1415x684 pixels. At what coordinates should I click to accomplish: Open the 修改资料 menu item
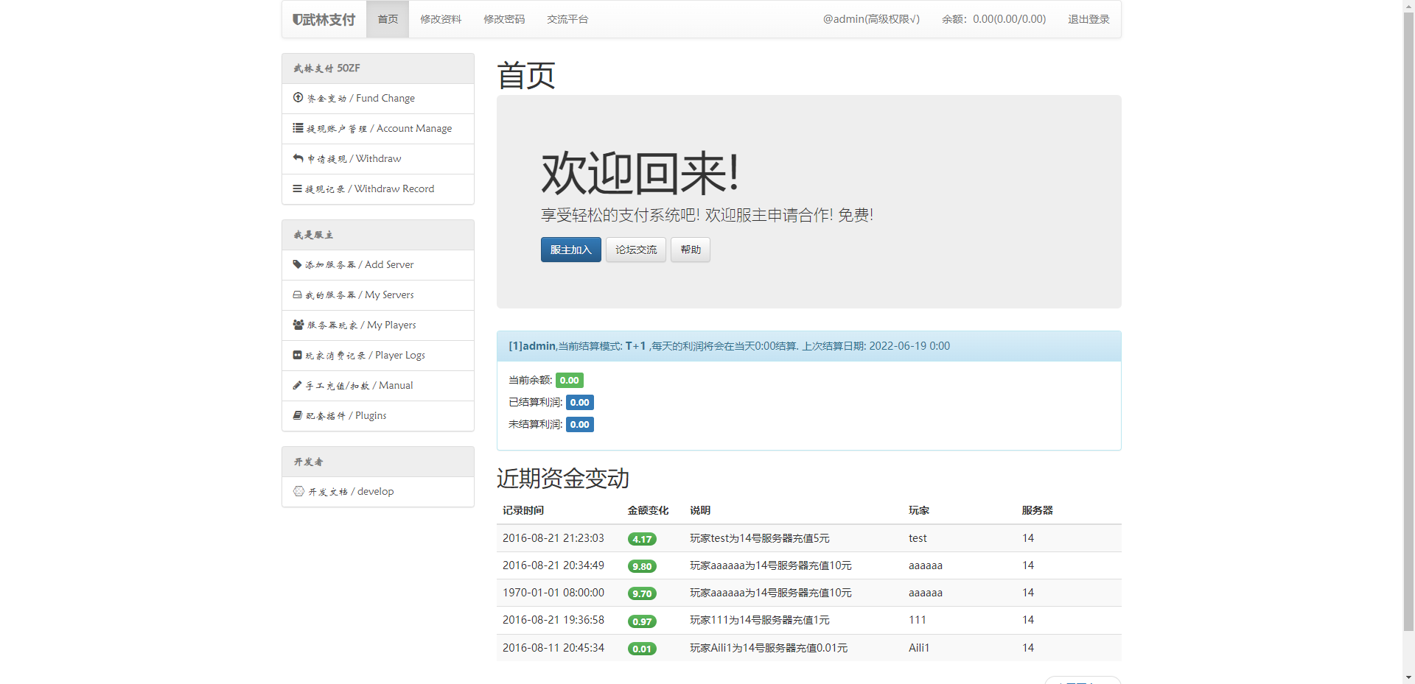(441, 19)
